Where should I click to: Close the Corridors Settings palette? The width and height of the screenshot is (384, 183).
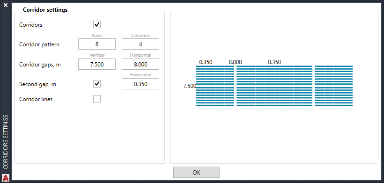click(x=6, y=5)
